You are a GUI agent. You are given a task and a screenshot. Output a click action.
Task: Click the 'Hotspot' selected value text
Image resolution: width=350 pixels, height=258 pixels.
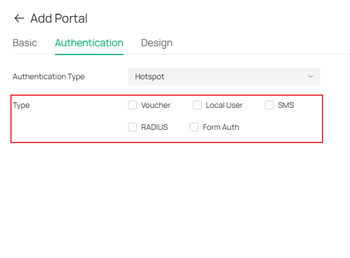149,77
